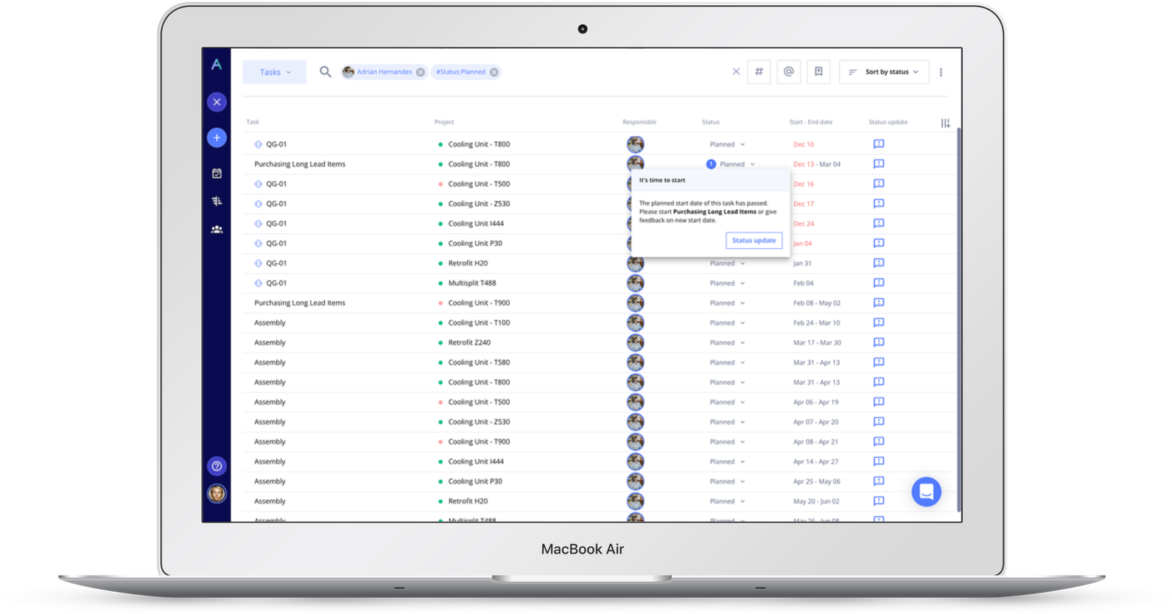Click the Start - End date column header
The height and width of the screenshot is (614, 1172).
tap(810, 122)
